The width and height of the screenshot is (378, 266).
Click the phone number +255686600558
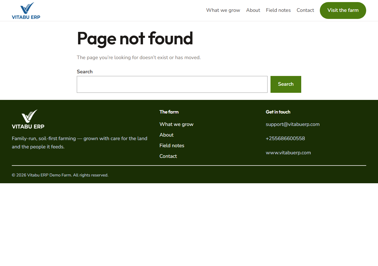pos(285,139)
